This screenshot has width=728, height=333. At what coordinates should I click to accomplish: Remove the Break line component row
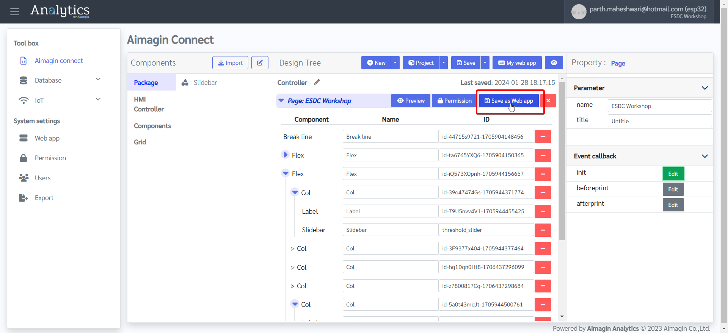tap(543, 137)
